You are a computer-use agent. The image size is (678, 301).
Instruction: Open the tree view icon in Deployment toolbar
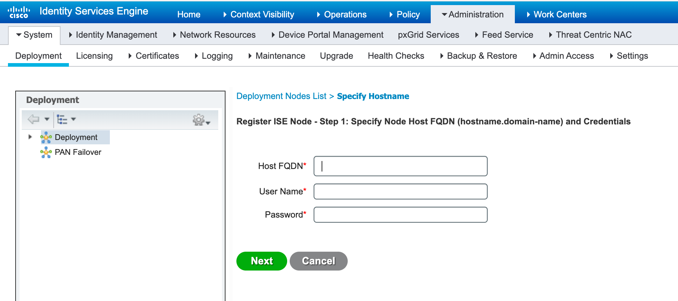[62, 119]
